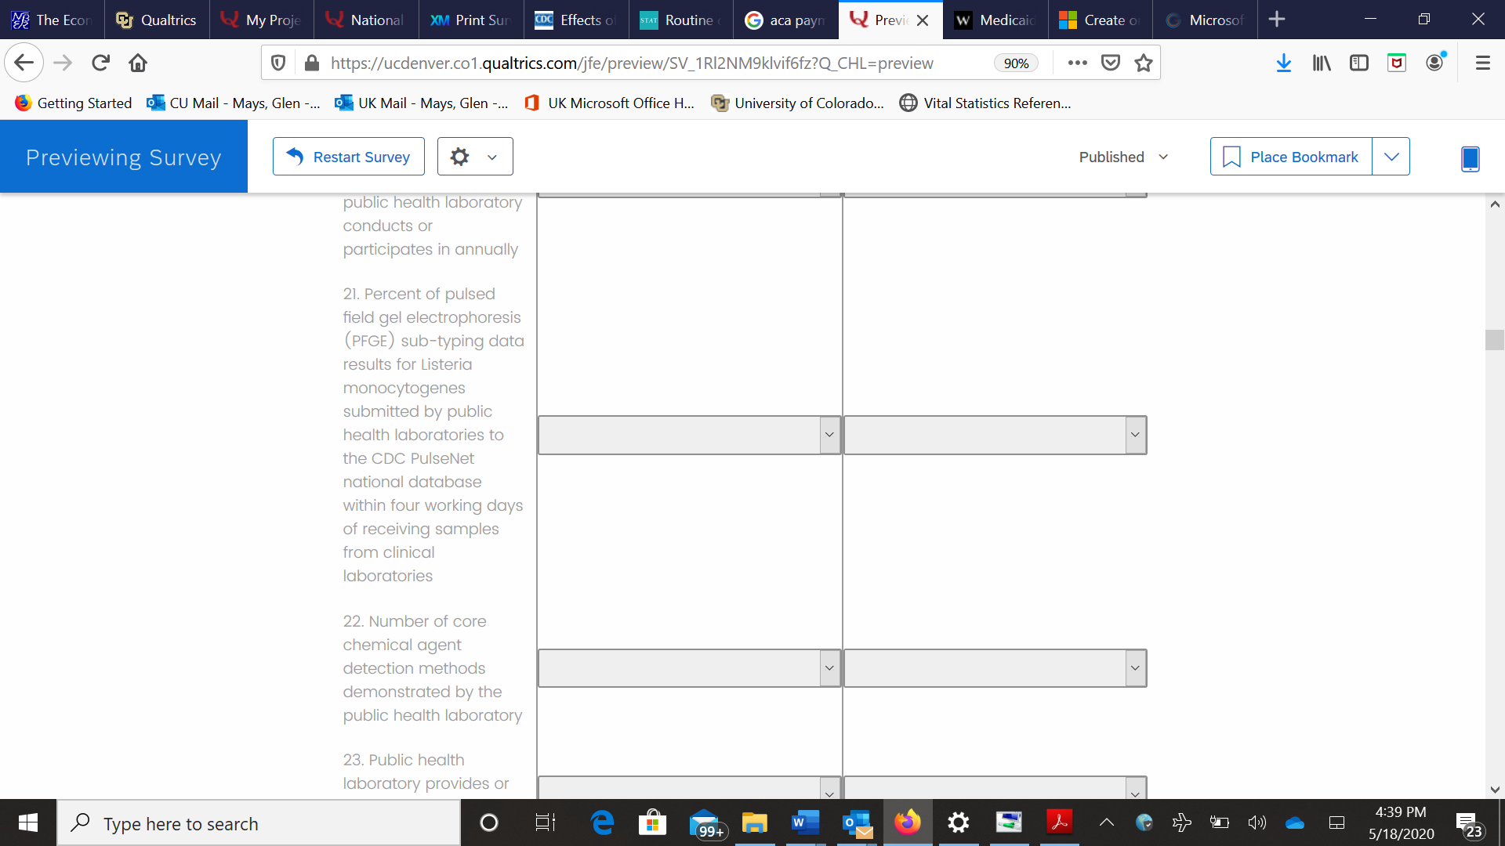This screenshot has height=846, width=1505.
Task: Expand the Place Bookmark arrow menu
Action: tap(1391, 157)
